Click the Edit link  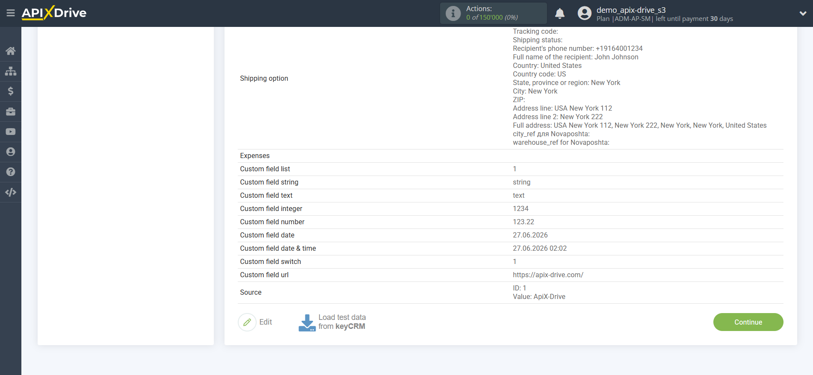pos(266,322)
